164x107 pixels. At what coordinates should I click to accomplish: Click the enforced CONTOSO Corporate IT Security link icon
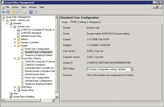(19, 30)
